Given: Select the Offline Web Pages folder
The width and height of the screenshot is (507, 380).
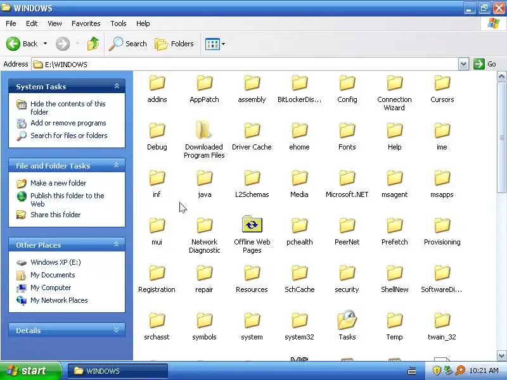Looking at the screenshot, I should (x=252, y=235).
